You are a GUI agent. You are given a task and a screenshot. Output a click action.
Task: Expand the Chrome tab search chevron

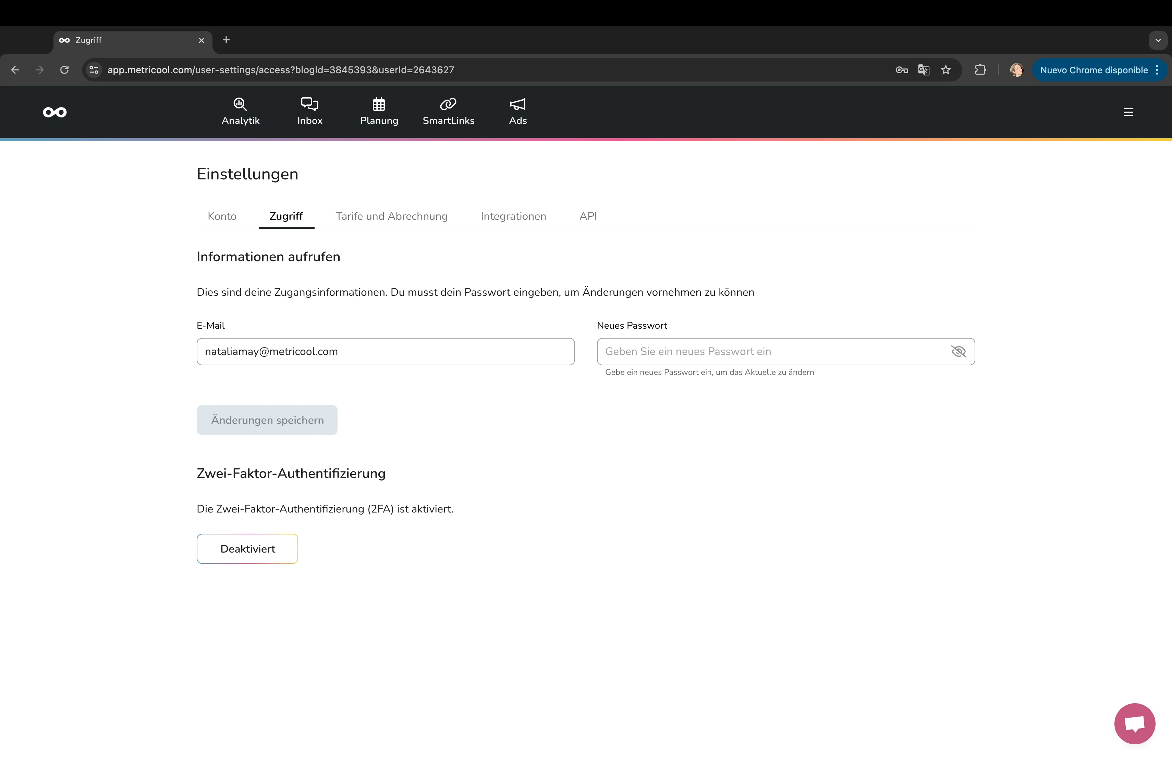pyautogui.click(x=1158, y=40)
